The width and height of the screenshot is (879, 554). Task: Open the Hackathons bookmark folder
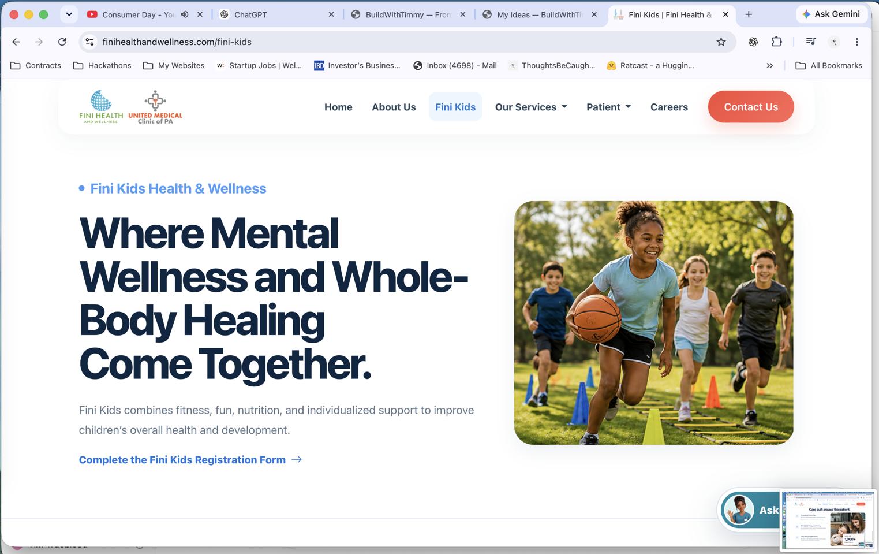click(102, 65)
